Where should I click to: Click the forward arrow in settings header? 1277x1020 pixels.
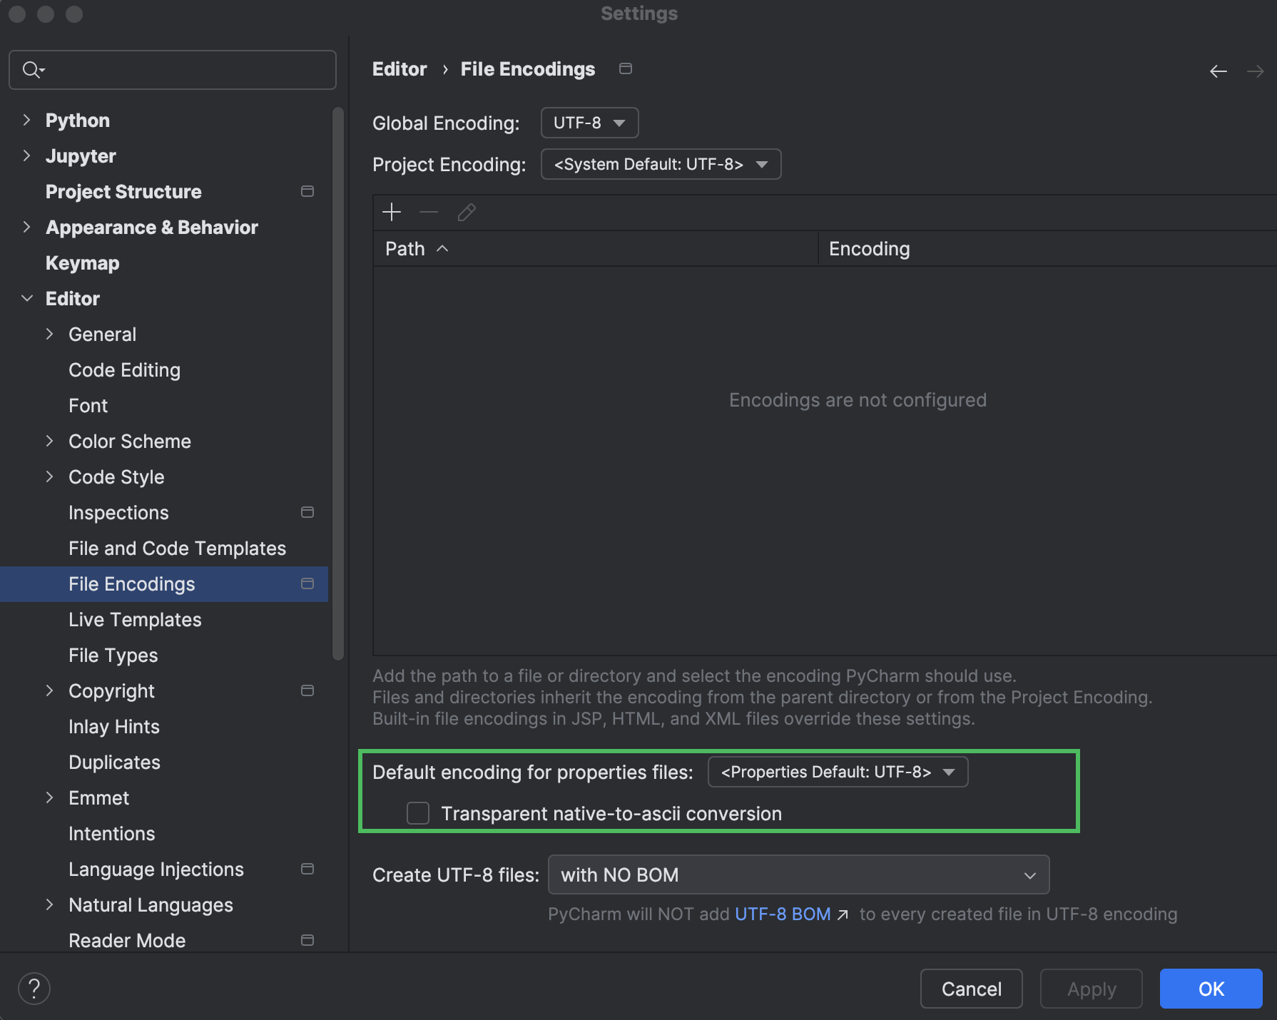click(x=1256, y=71)
